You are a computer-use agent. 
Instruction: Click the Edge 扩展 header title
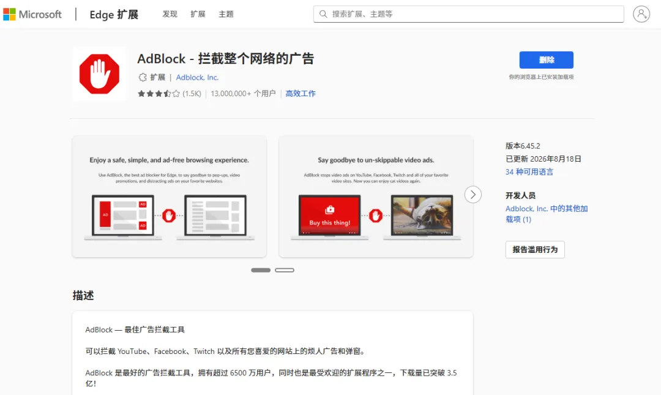coord(114,14)
